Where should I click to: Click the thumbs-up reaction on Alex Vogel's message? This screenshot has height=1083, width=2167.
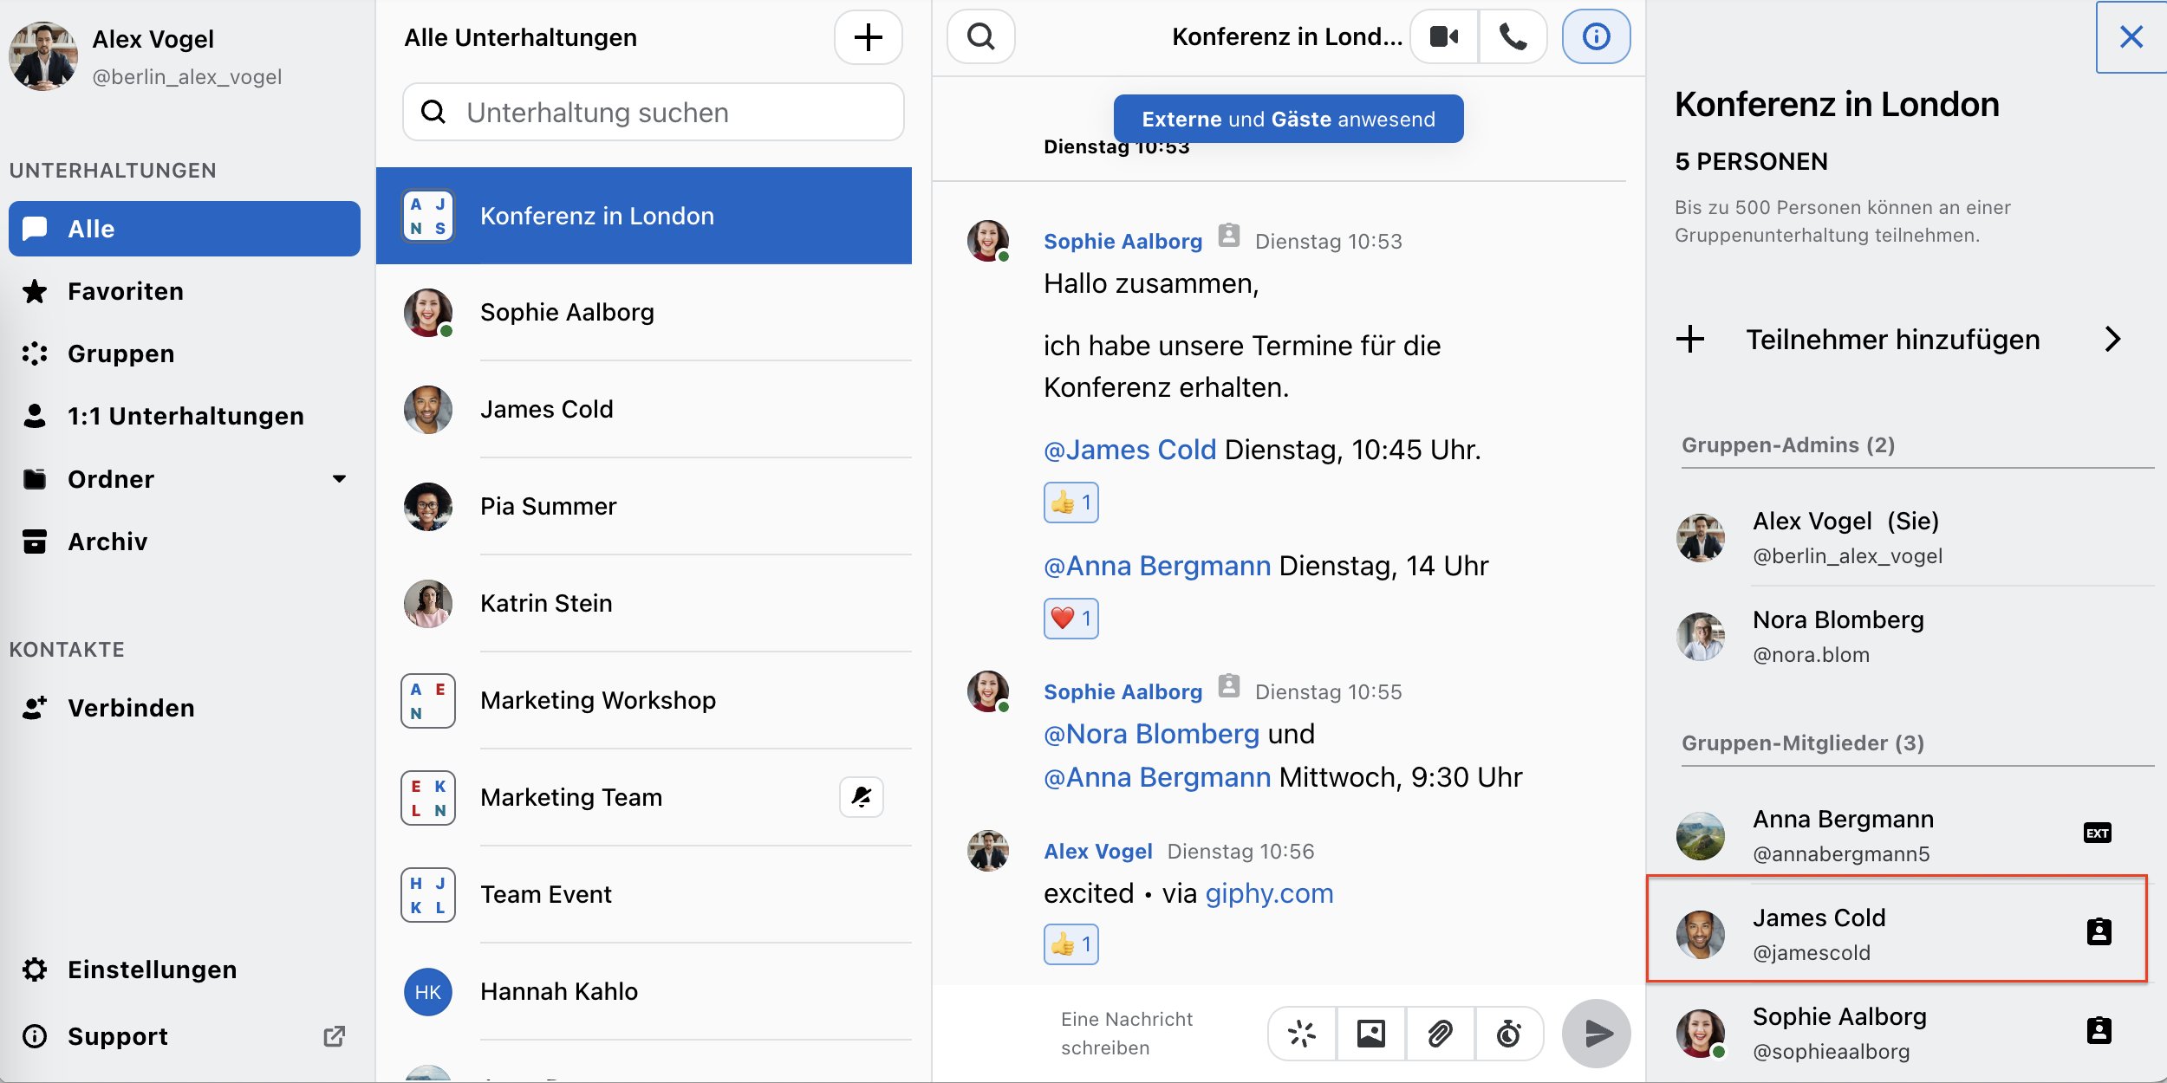[x=1071, y=944]
